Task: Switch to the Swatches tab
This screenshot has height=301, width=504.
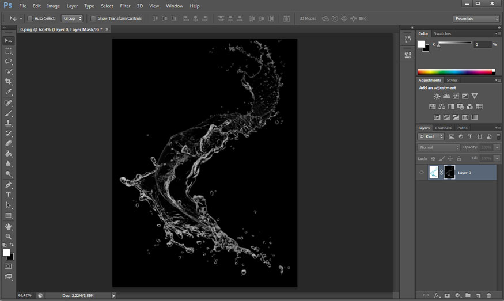Action: coord(442,33)
